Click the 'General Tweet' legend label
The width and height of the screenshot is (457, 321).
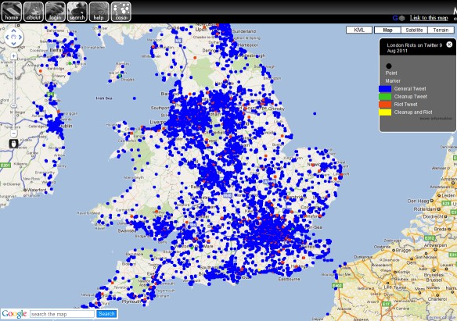click(410, 89)
